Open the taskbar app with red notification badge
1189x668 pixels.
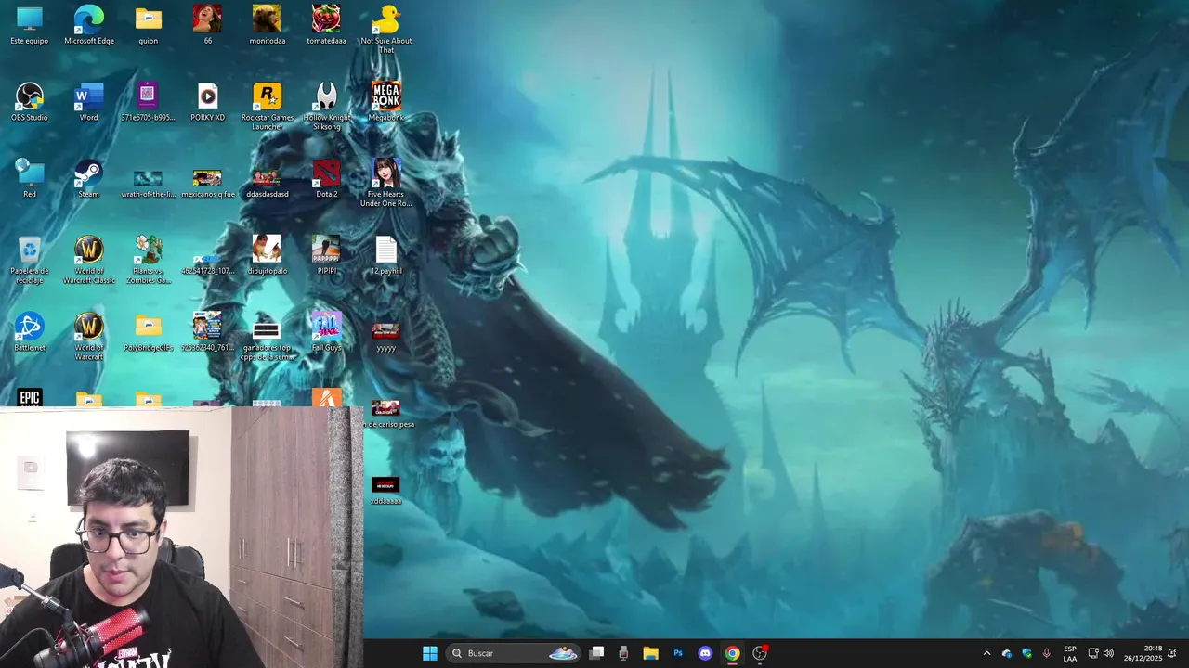click(x=760, y=653)
